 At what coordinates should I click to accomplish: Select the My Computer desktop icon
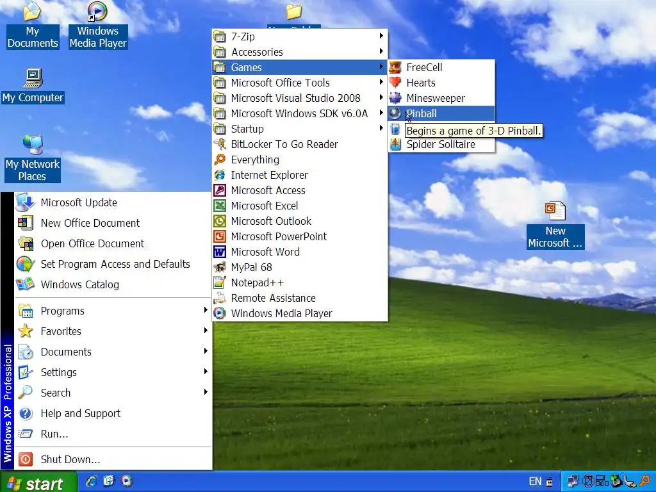[33, 86]
